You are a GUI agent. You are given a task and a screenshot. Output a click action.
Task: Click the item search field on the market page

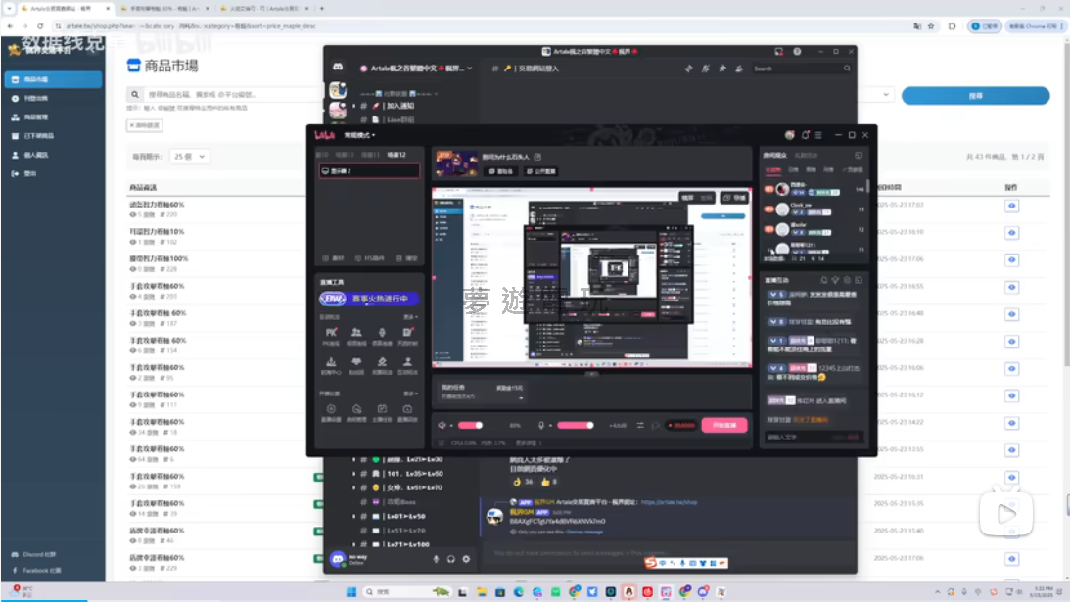point(232,95)
